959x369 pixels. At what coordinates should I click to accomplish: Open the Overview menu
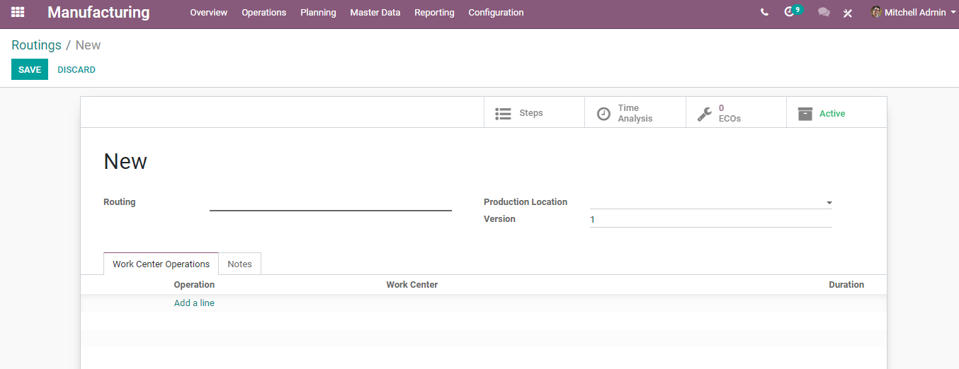[x=209, y=13]
